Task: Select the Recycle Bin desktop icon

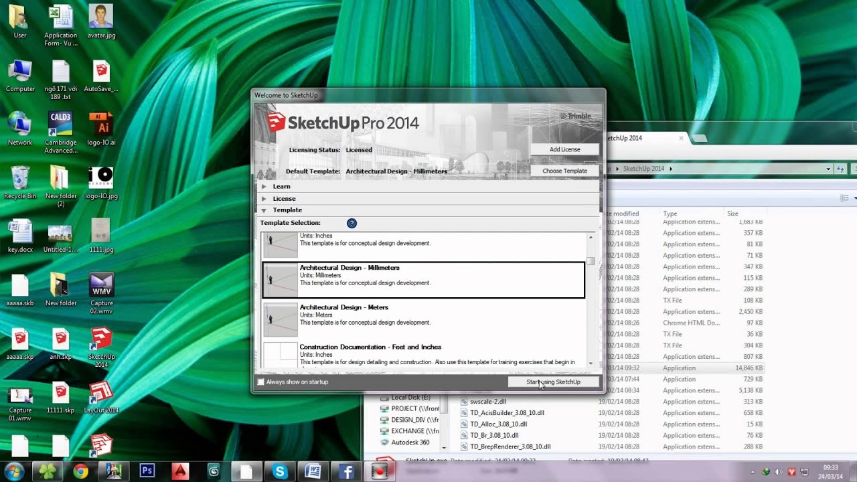Action: [x=20, y=182]
